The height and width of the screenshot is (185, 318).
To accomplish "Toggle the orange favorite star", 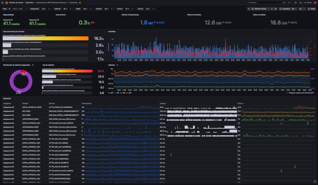I will click(x=80, y=3).
